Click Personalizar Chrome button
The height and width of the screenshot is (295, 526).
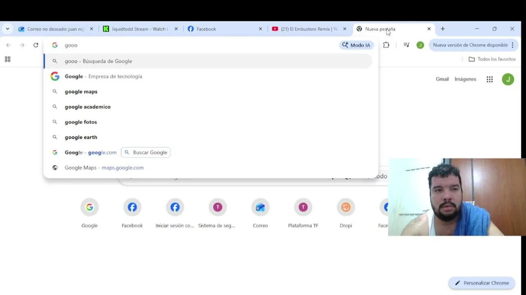[x=482, y=283]
